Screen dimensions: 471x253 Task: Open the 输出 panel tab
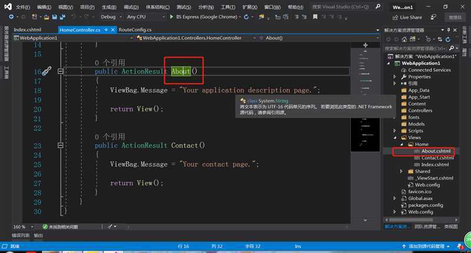(38, 235)
